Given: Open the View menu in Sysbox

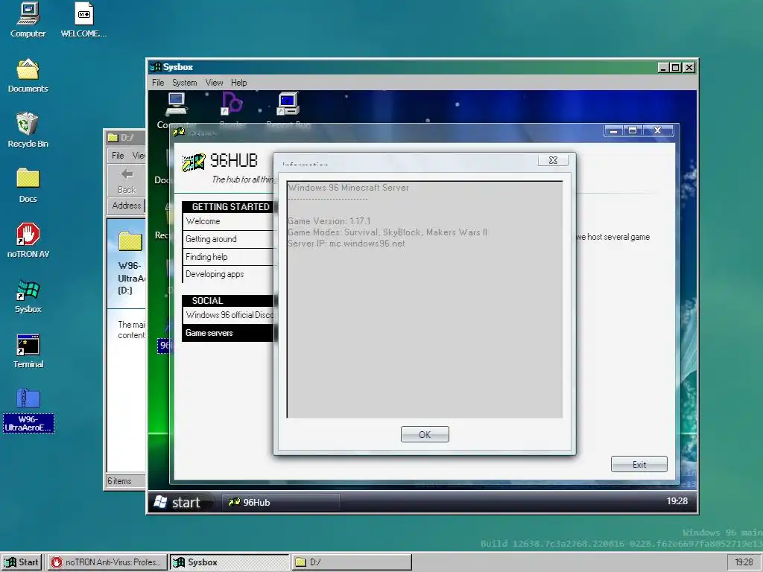Looking at the screenshot, I should (x=214, y=83).
